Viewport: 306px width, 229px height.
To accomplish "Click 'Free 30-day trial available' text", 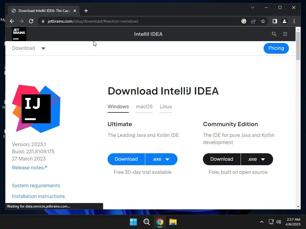I will pos(143,172).
